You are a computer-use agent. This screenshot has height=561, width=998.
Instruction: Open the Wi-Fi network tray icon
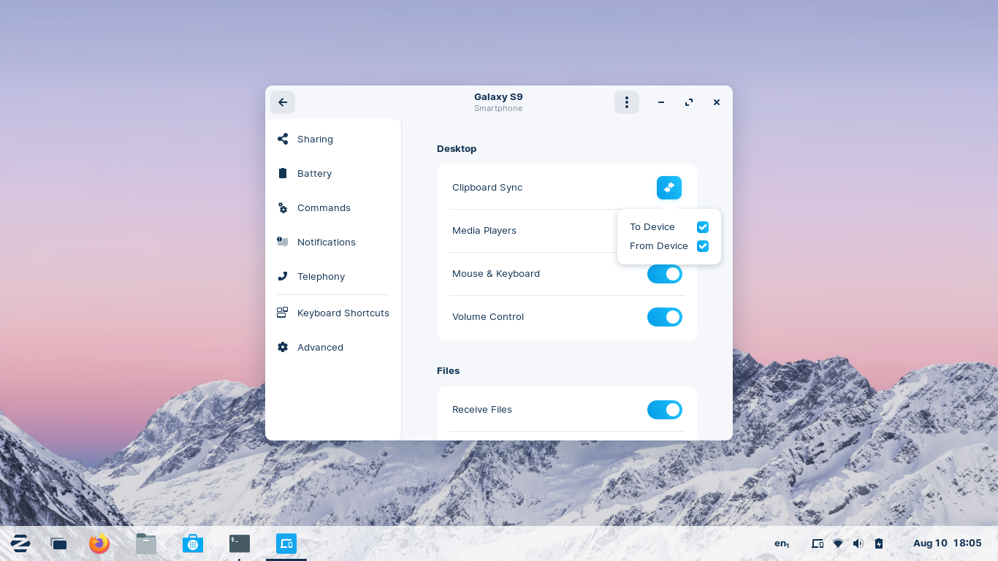point(838,543)
